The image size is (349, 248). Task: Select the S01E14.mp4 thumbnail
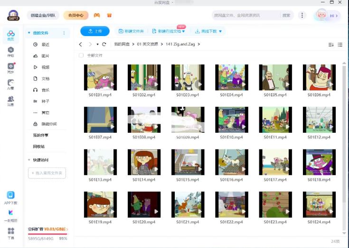pyautogui.click(x=144, y=162)
